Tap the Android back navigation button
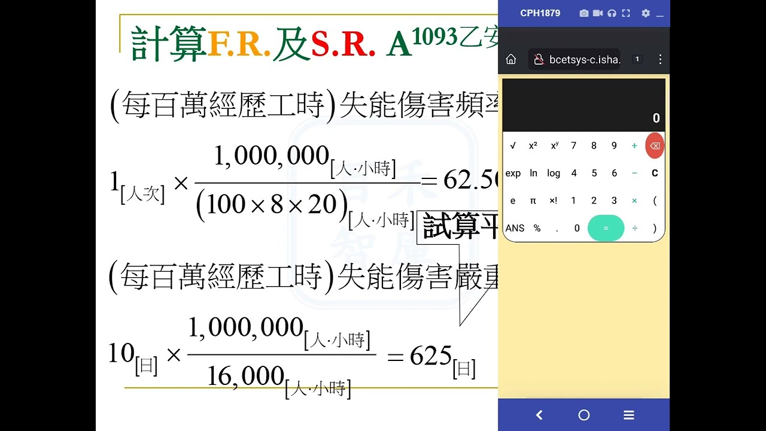This screenshot has width=766, height=431. click(x=539, y=415)
